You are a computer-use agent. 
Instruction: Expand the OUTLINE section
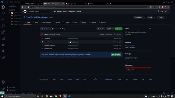pos(12,87)
